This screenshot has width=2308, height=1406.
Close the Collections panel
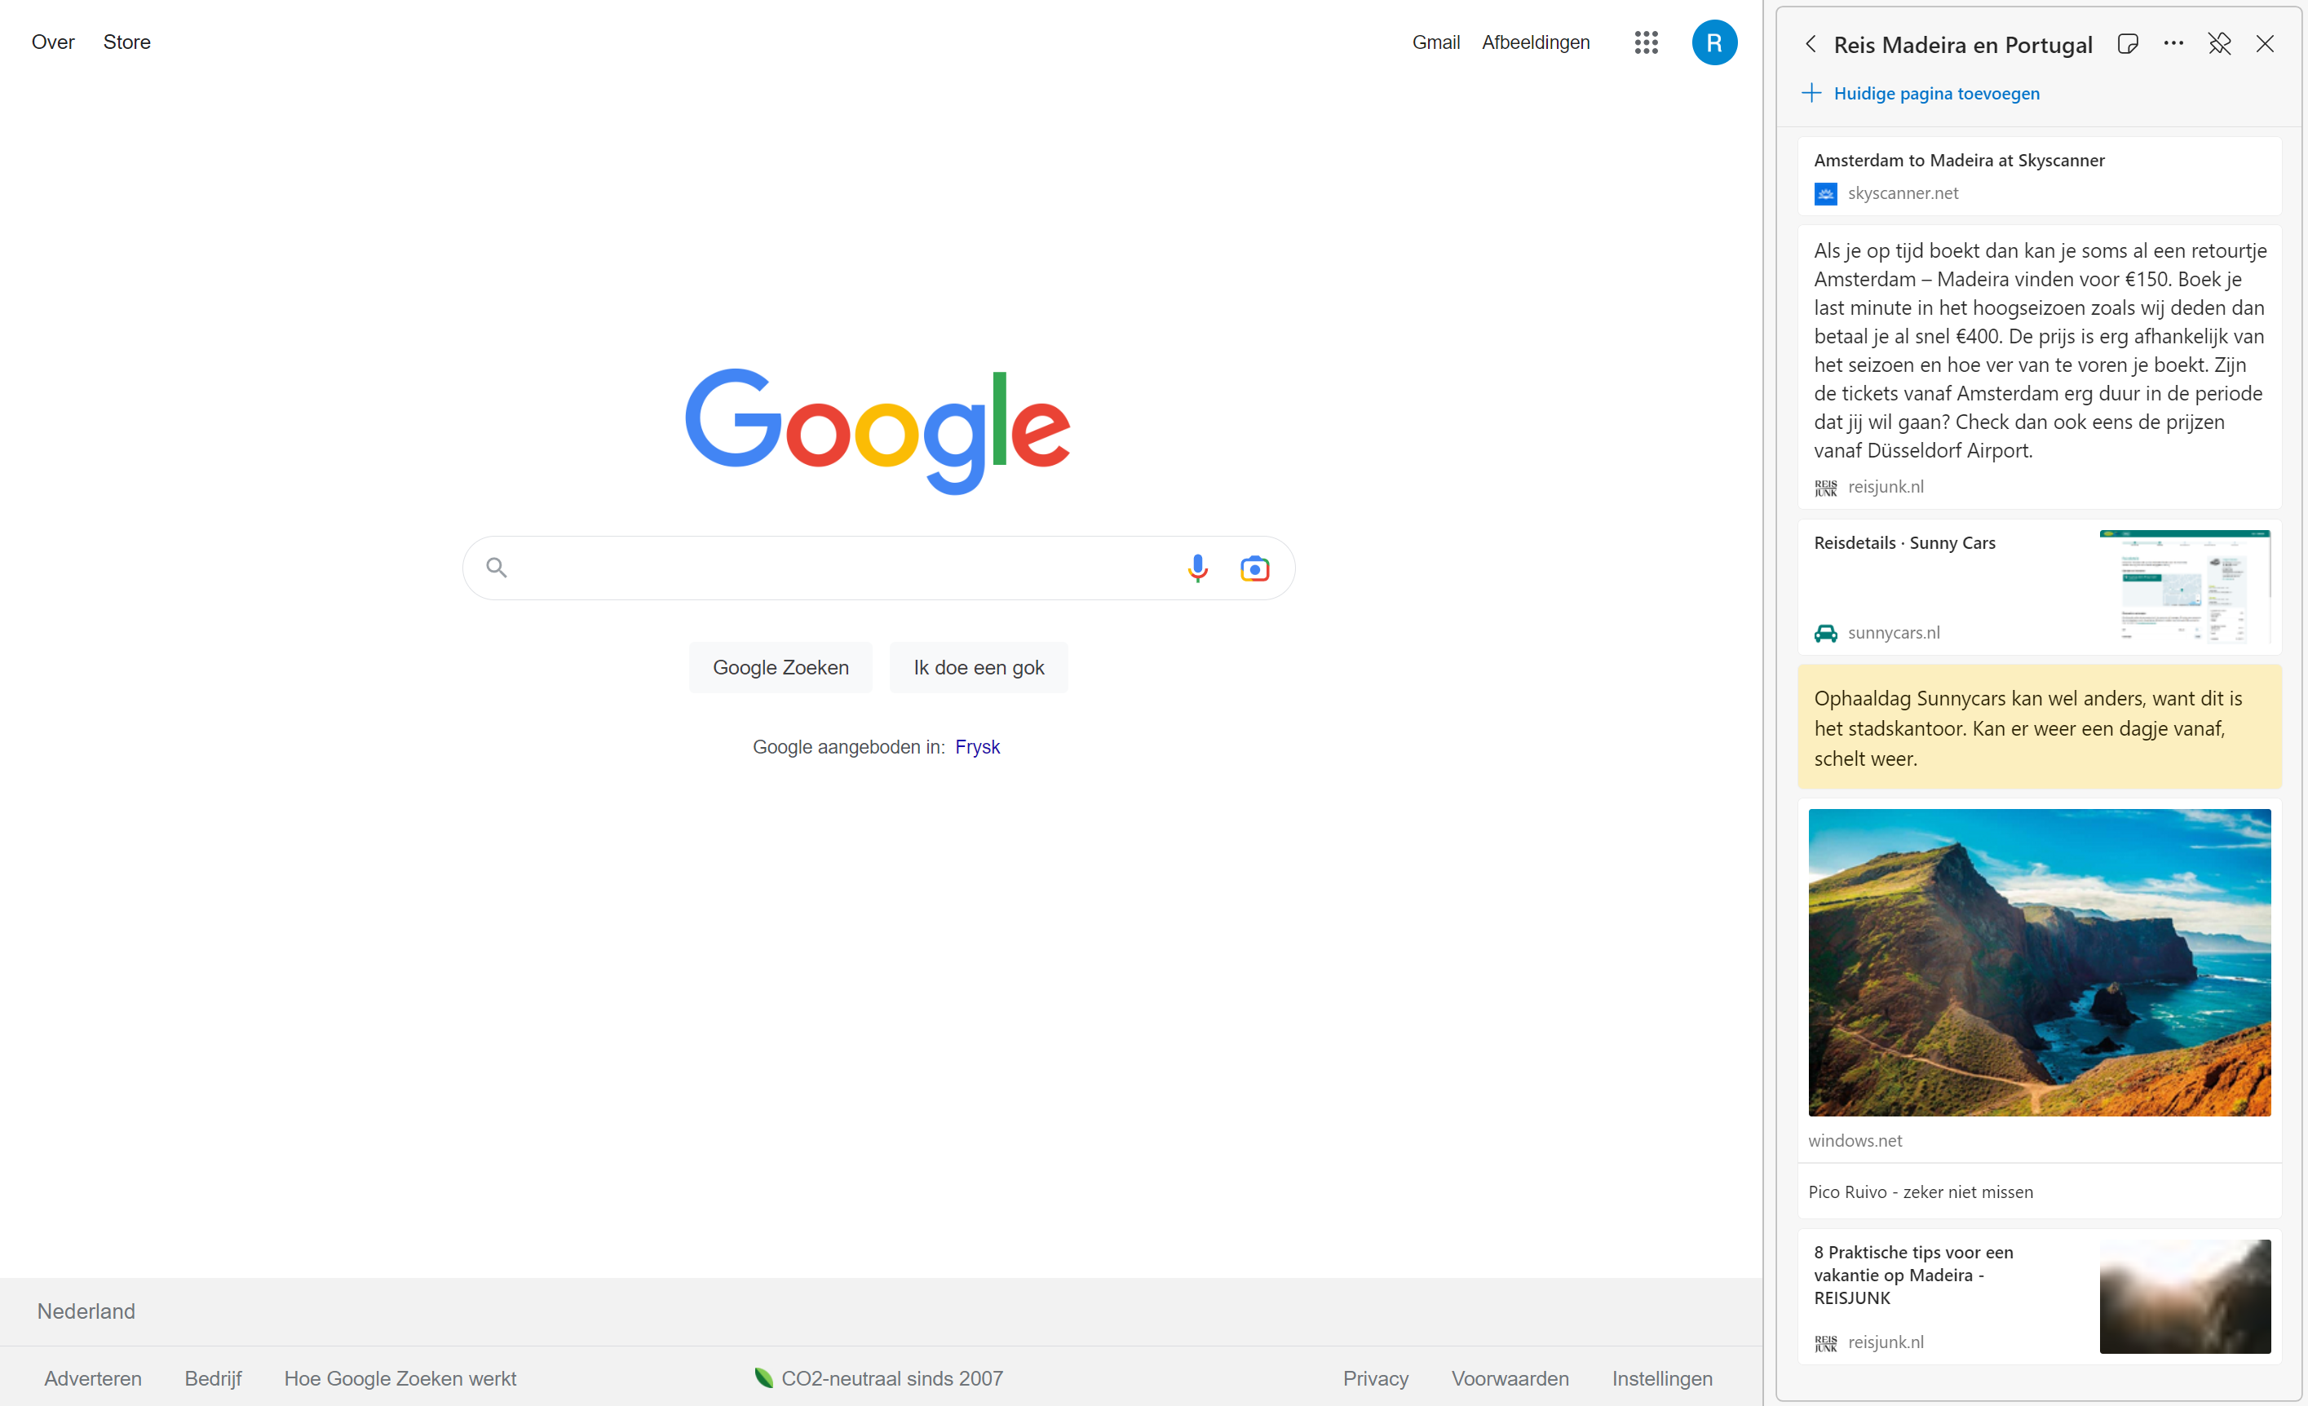click(2265, 44)
